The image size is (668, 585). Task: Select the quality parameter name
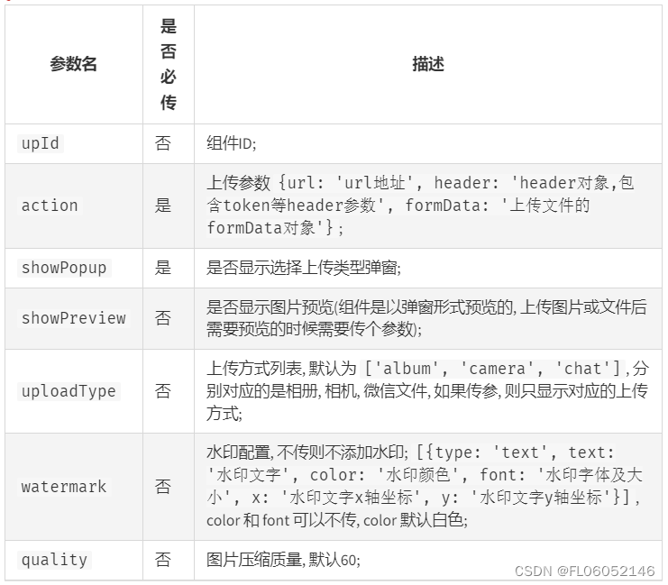point(54,560)
